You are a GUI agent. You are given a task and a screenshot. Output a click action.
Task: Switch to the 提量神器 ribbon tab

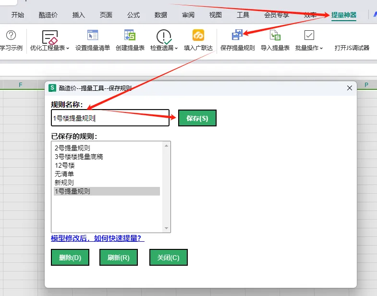[x=344, y=15]
